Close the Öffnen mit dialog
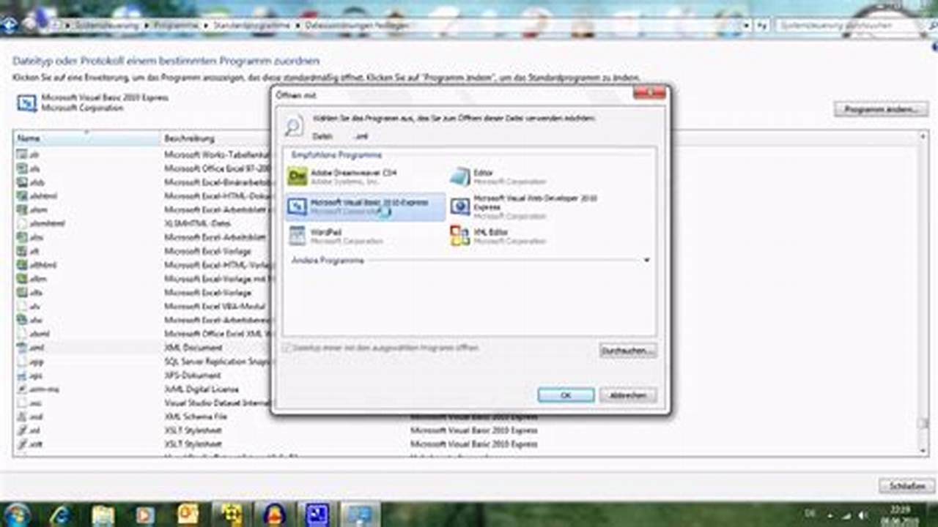 pos(649,93)
